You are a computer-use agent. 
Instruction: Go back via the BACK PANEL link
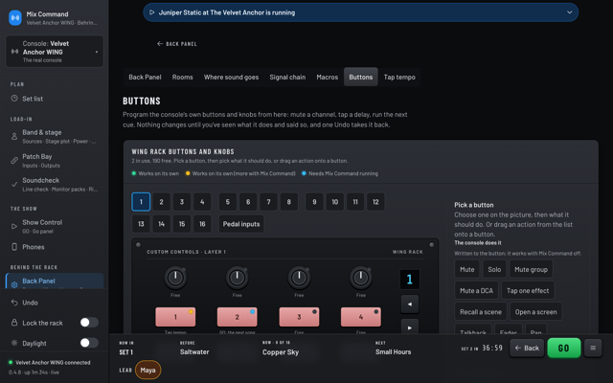pyautogui.click(x=176, y=44)
